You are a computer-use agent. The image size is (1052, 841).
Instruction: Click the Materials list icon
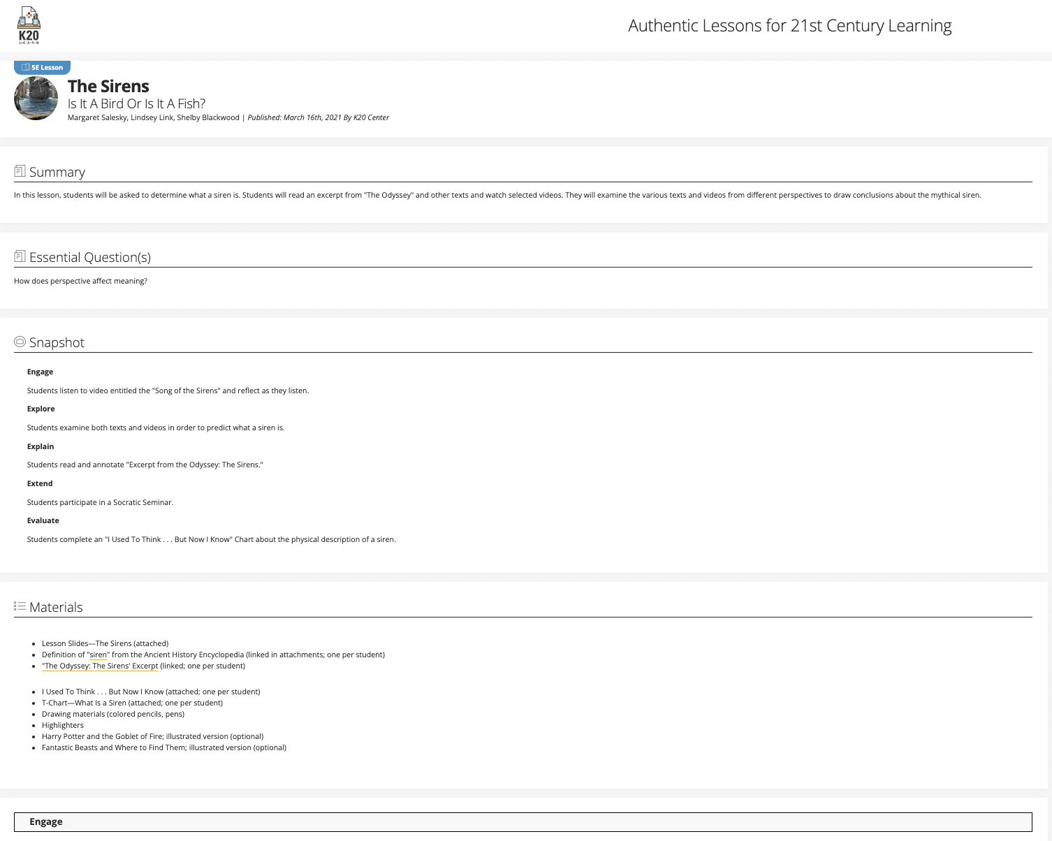point(20,606)
